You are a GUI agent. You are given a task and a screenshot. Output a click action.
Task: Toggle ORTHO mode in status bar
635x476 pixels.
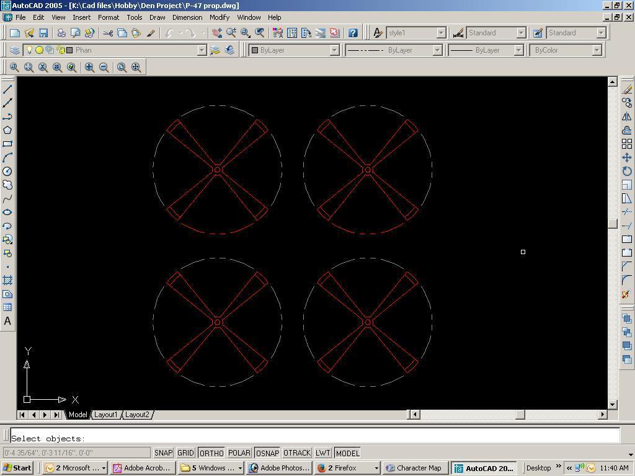(x=211, y=453)
